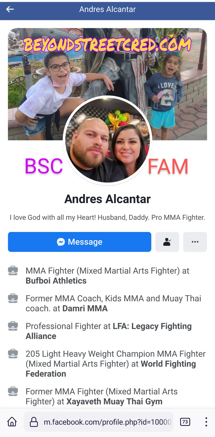Open the Xayaveth Muay Thai Gym link

[114, 401]
